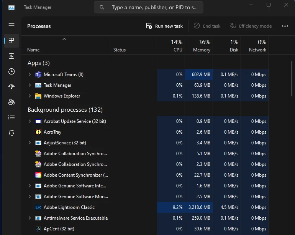Screen dimensions: 295x235
Task: Select the ApCent (32 bit) process name
Action: [59, 229]
